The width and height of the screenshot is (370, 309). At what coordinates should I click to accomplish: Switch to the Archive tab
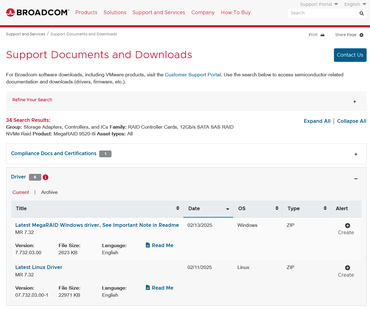coord(49,192)
